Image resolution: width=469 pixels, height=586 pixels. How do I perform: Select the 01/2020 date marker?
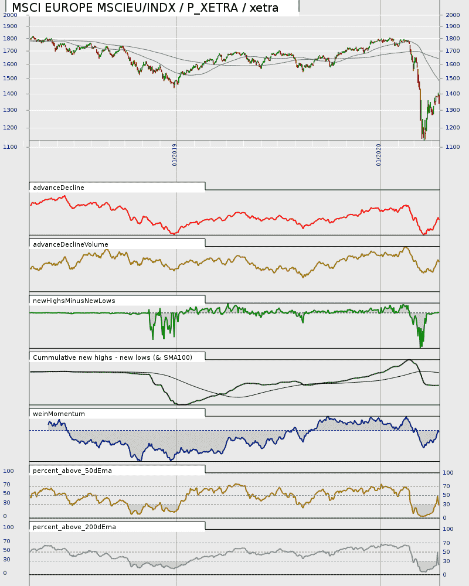pos(379,155)
